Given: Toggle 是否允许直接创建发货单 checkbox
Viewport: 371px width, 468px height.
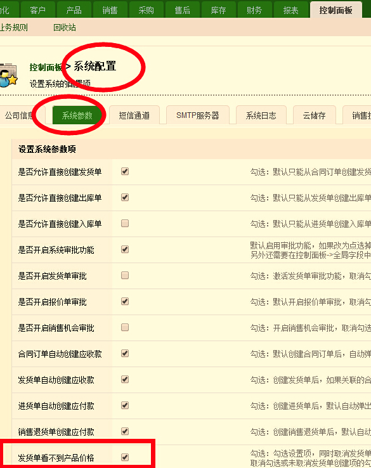Looking at the screenshot, I should 125,171.
